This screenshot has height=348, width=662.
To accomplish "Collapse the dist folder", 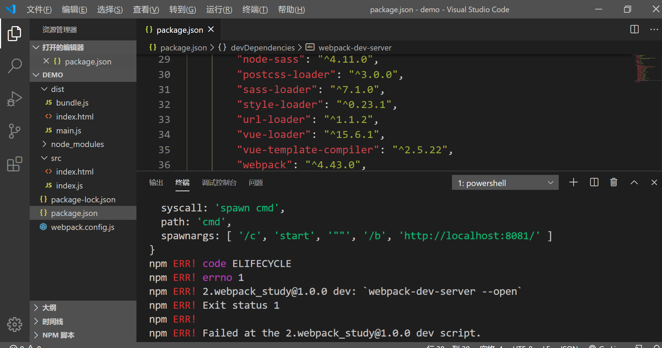I will click(x=83, y=89).
